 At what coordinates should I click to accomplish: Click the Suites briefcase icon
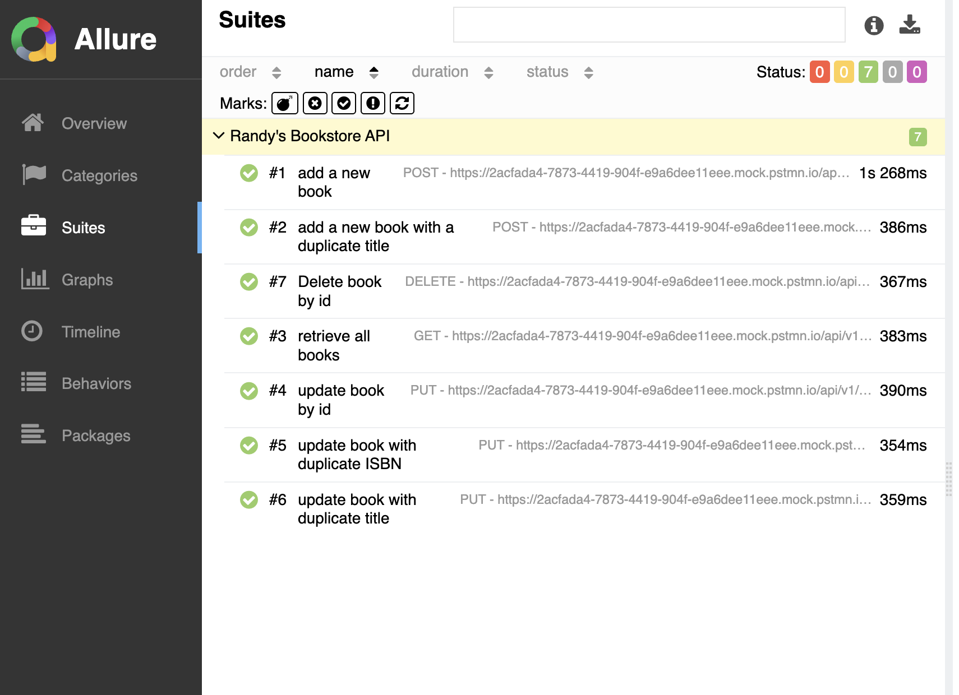[34, 225]
